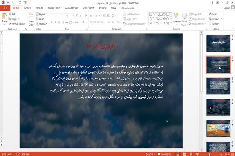Start Slide Show from status bar icon
This screenshot has height=156, width=235.
197,154
